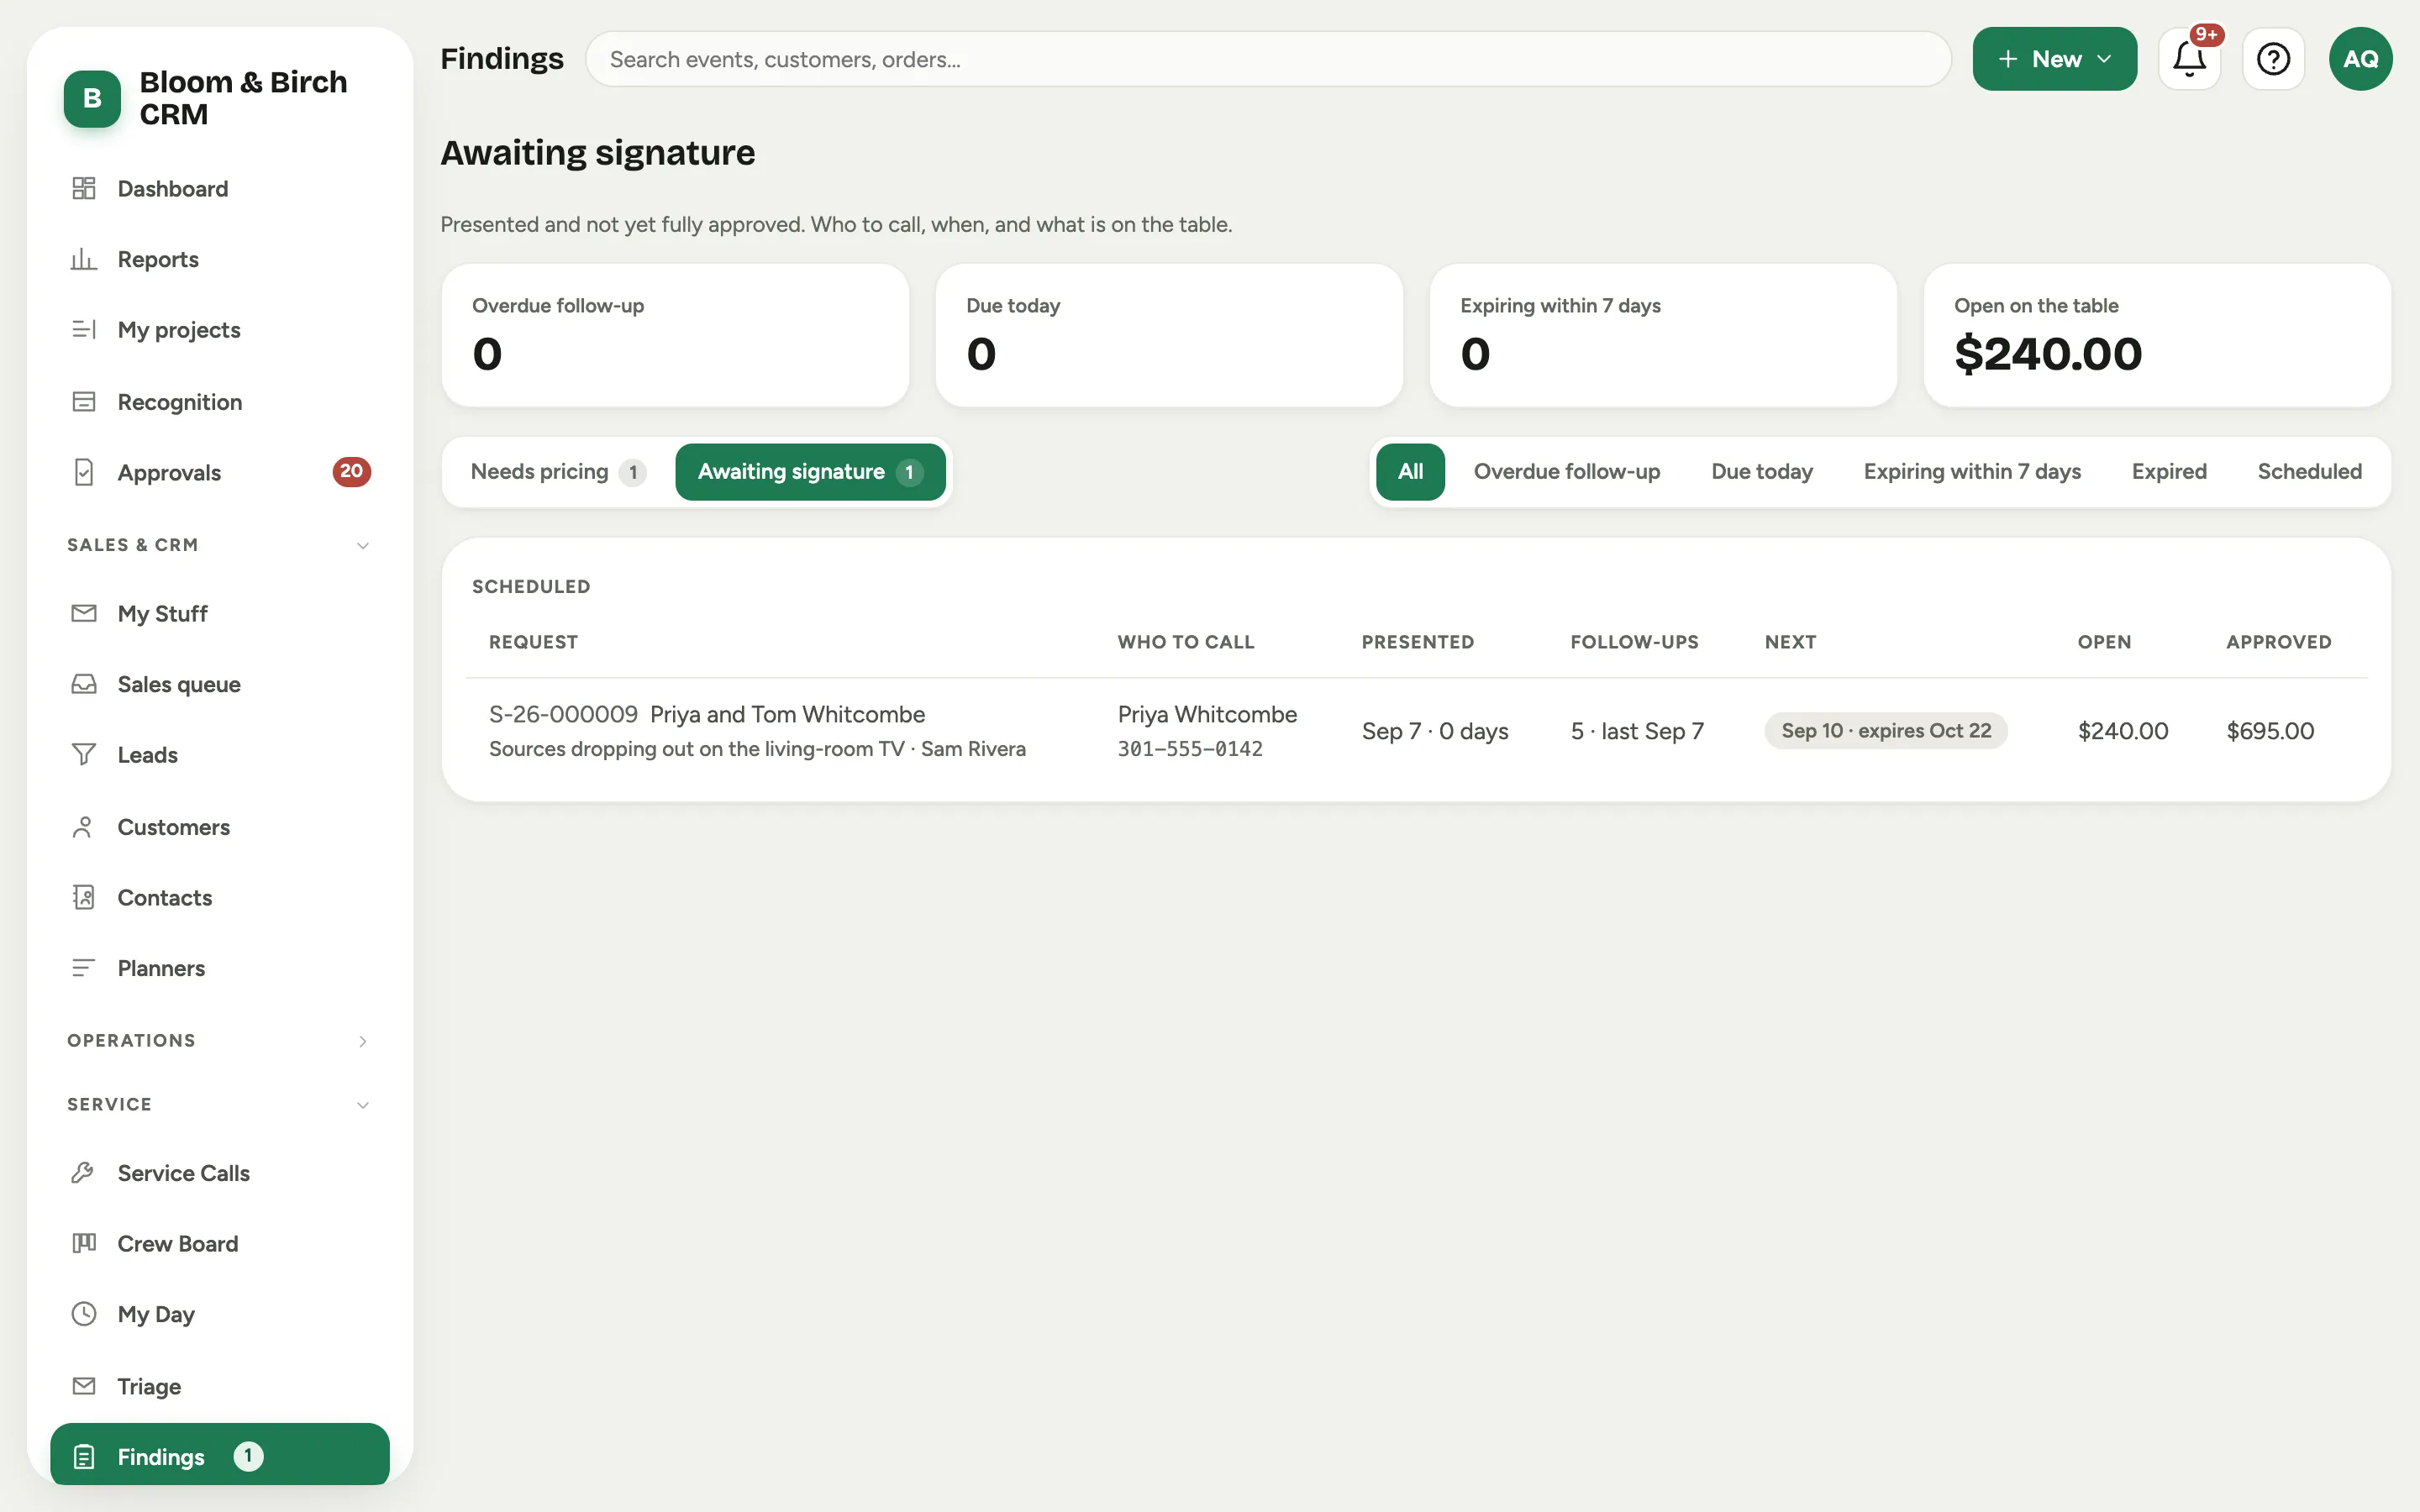
Task: Click the Overdue follow-up summary card
Action: tap(675, 335)
